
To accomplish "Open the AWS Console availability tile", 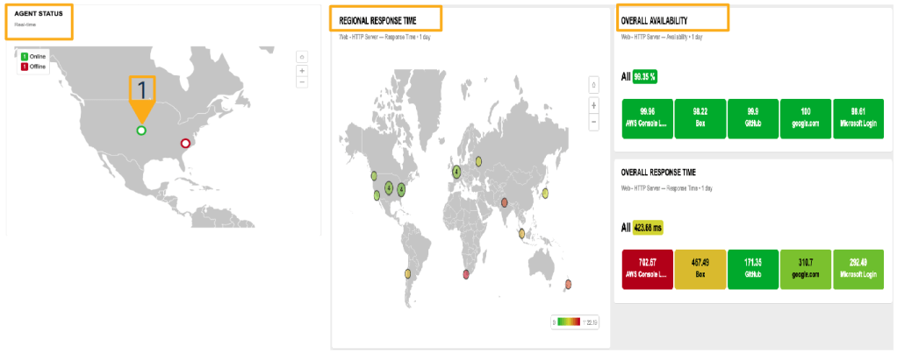I will pos(647,117).
